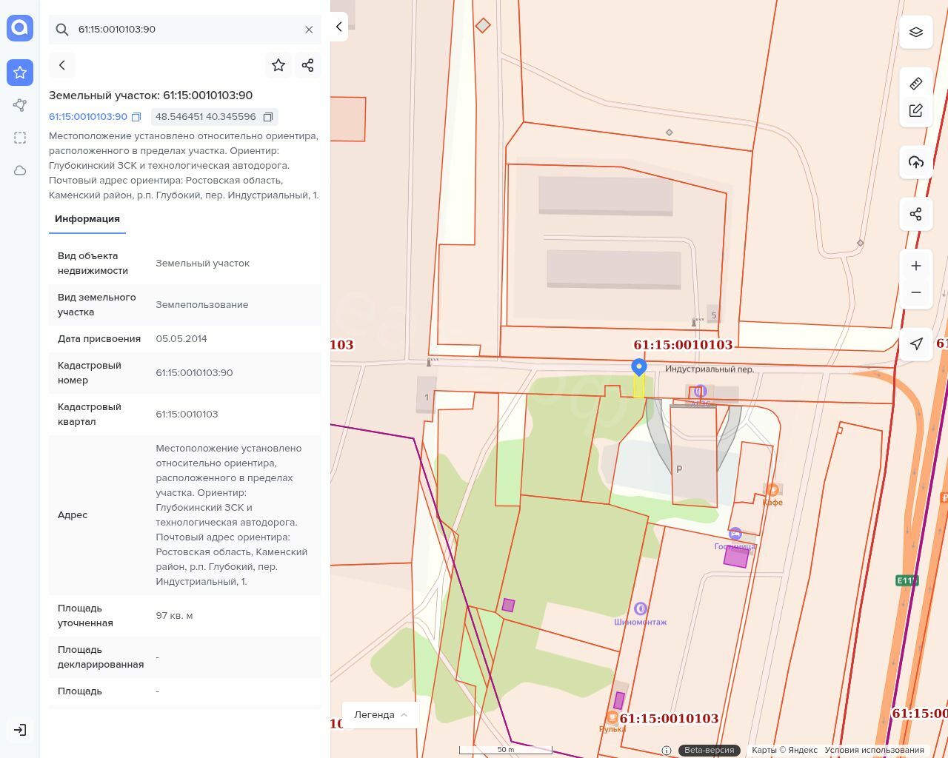Go back from parcel details

[x=62, y=65]
